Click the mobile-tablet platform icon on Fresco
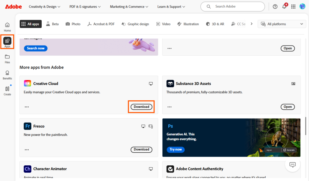Image resolution: width=309 pixels, height=181 pixels. [x=151, y=126]
